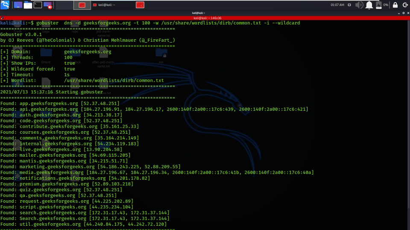
Task: Click the api.geeksforgeeks.org result line
Action: 154,109
